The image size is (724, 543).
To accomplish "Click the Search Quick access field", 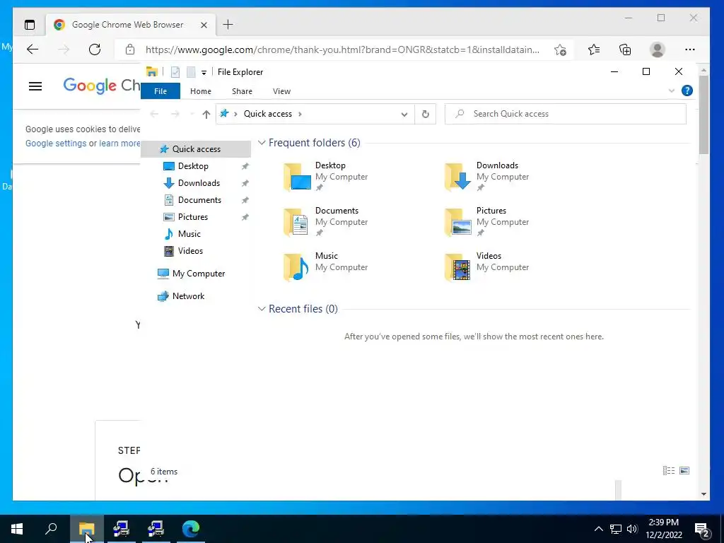I will click(x=565, y=114).
